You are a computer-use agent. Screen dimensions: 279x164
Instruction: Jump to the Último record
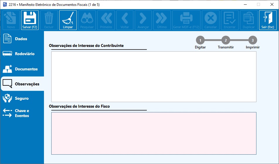coord(162,20)
